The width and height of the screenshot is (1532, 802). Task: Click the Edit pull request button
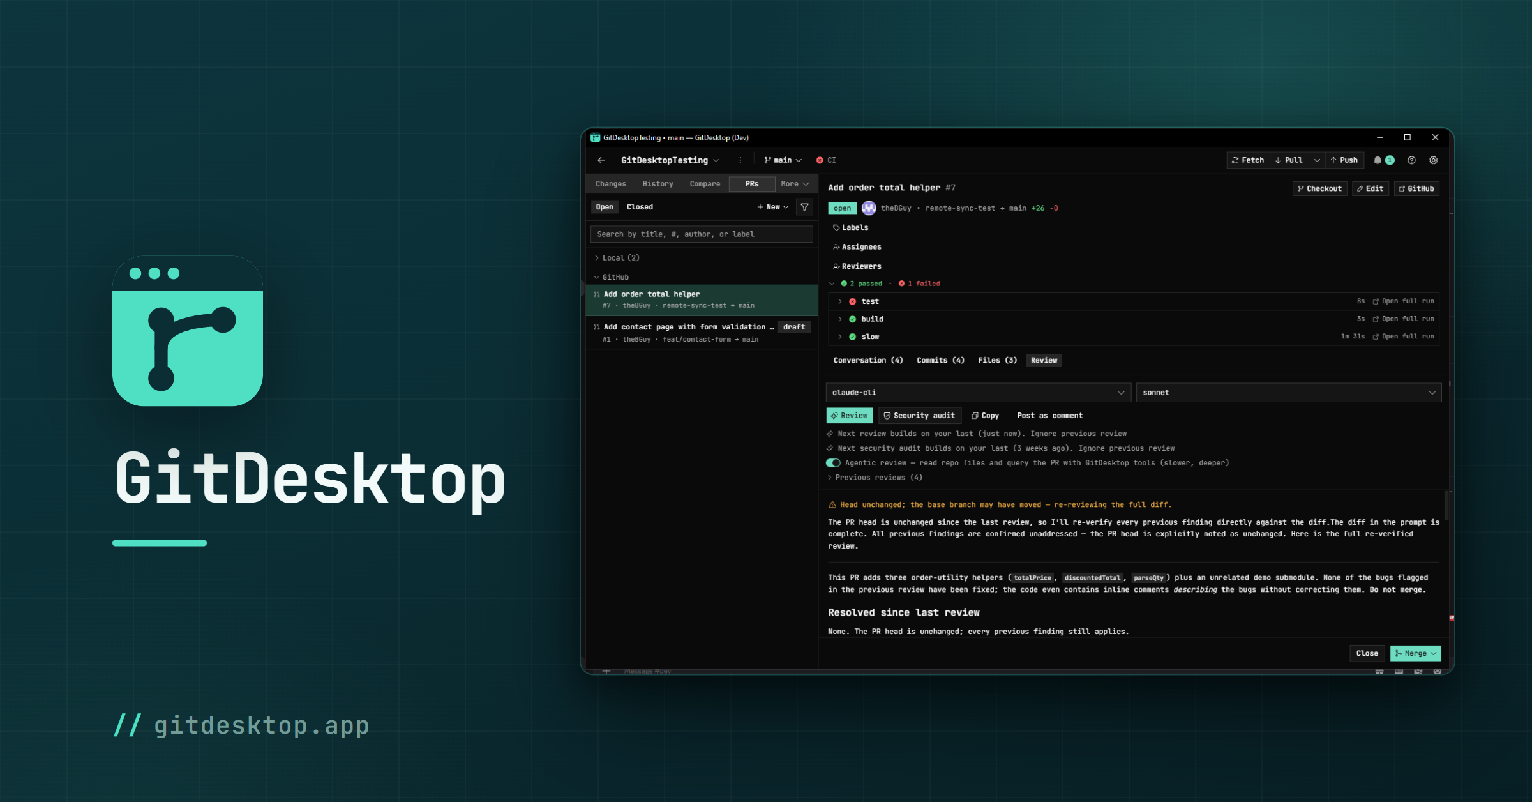(1370, 188)
